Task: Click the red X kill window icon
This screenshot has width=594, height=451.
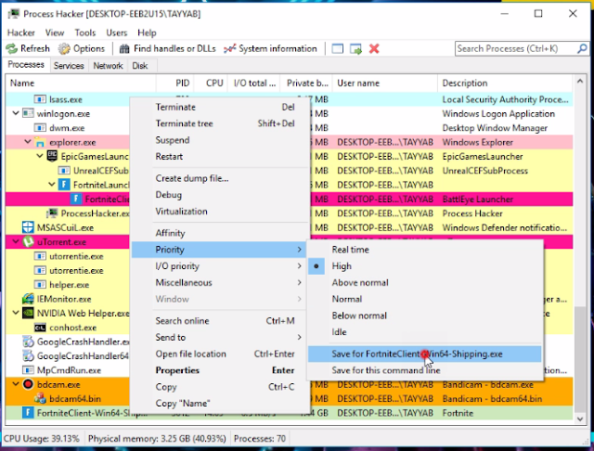Action: (374, 48)
